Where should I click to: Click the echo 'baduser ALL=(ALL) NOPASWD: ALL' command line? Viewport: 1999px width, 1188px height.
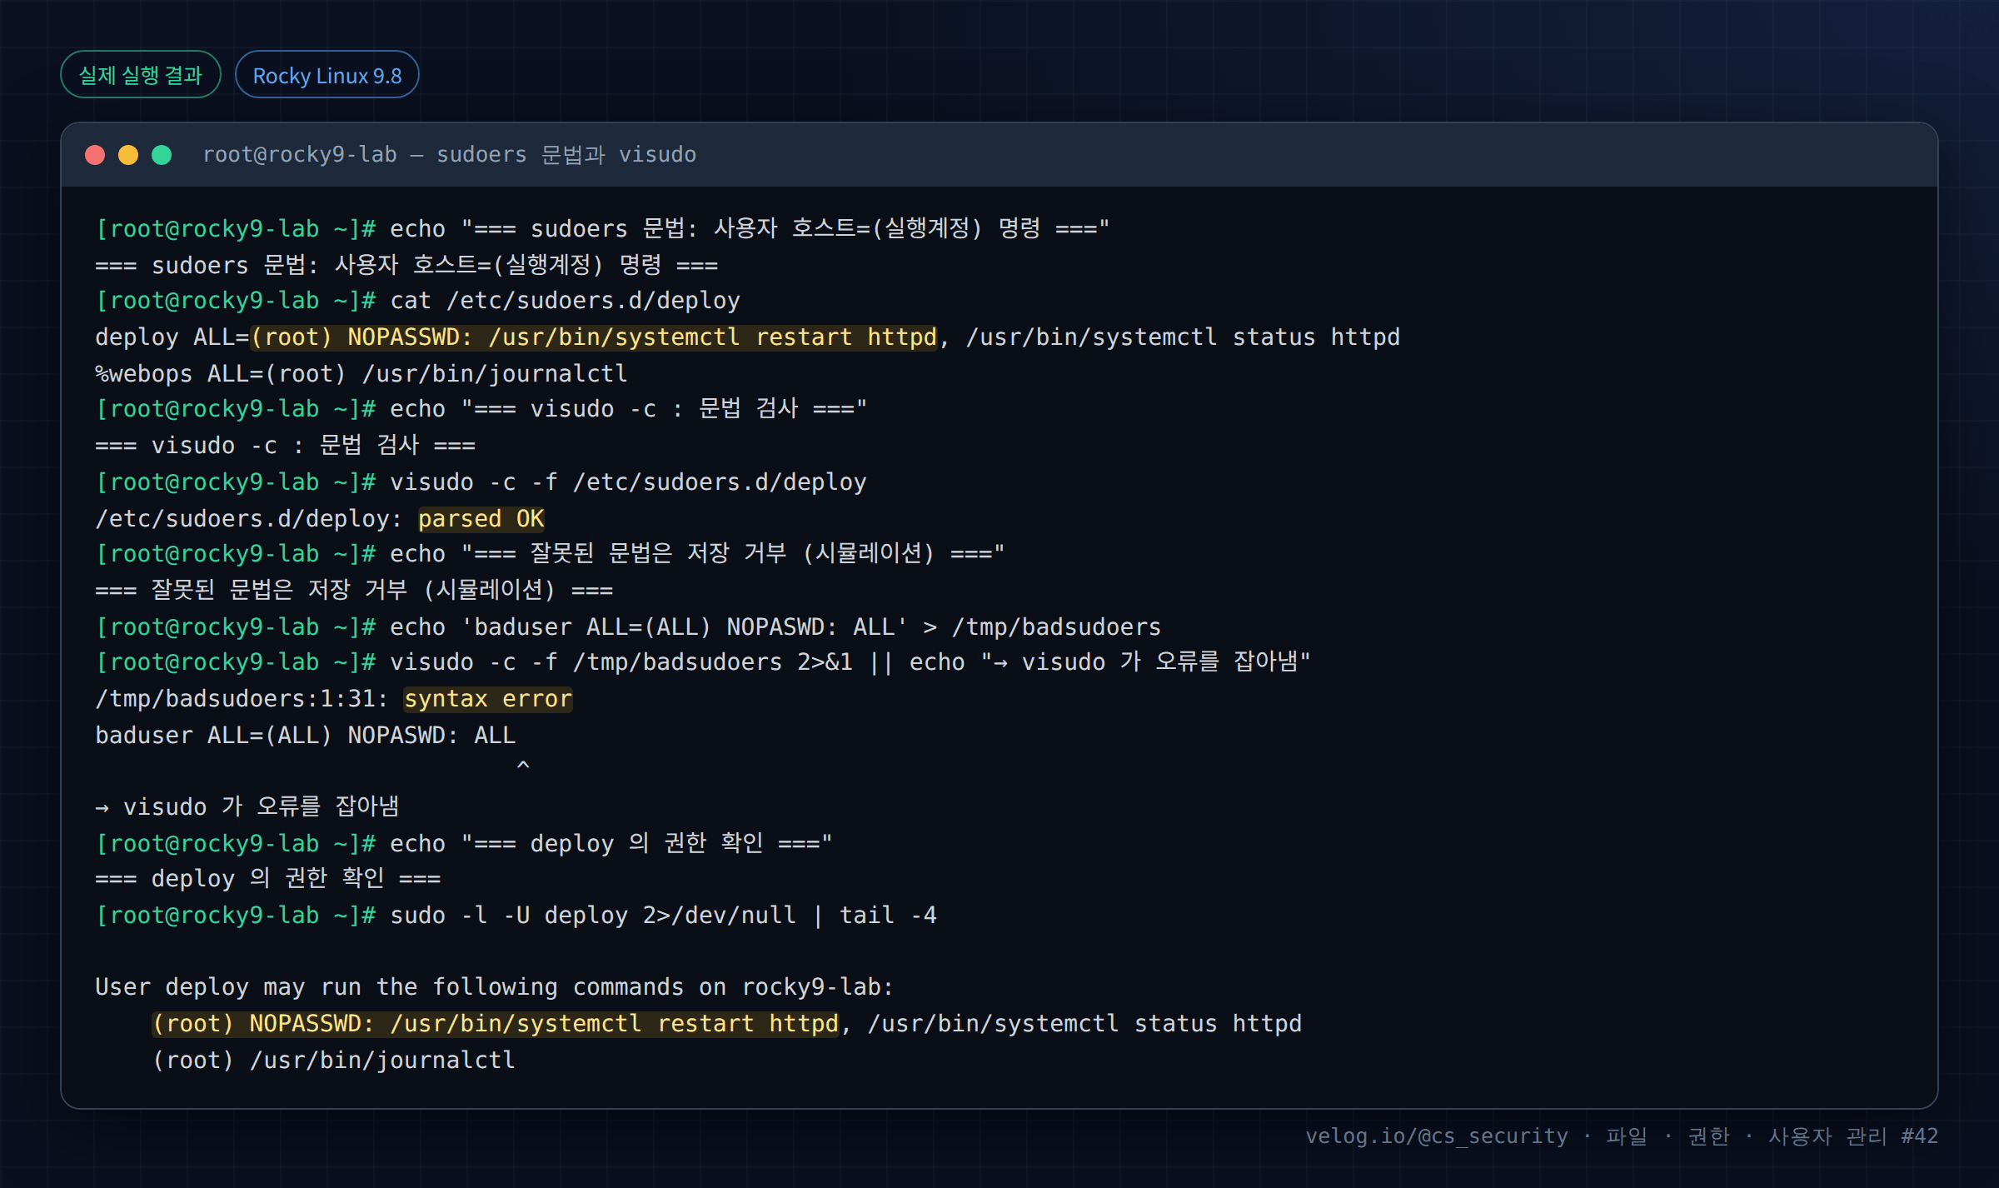628,626
